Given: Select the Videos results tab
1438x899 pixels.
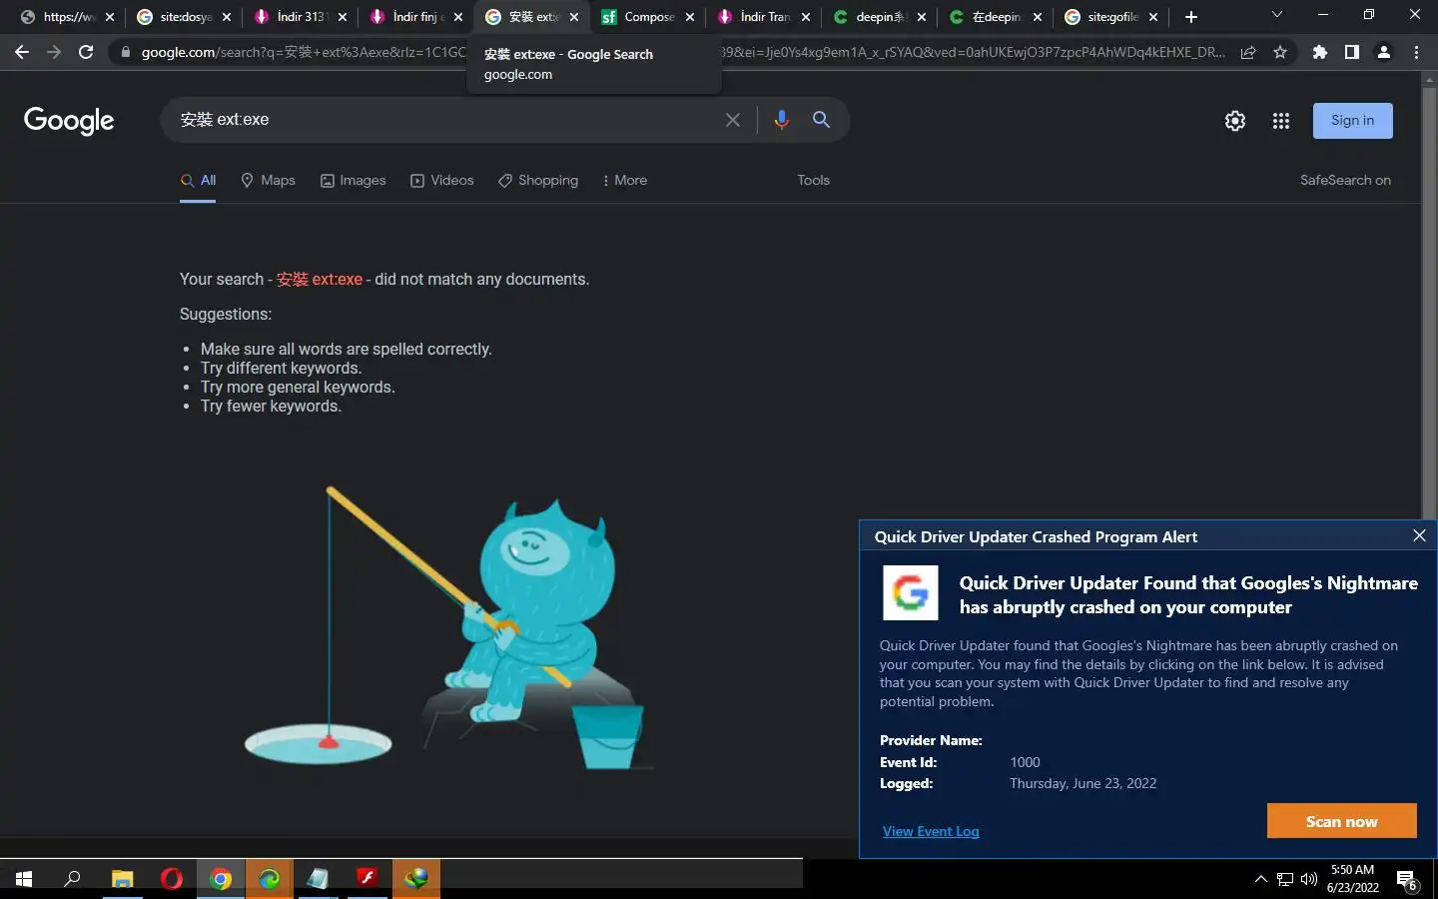Looking at the screenshot, I should 442,181.
